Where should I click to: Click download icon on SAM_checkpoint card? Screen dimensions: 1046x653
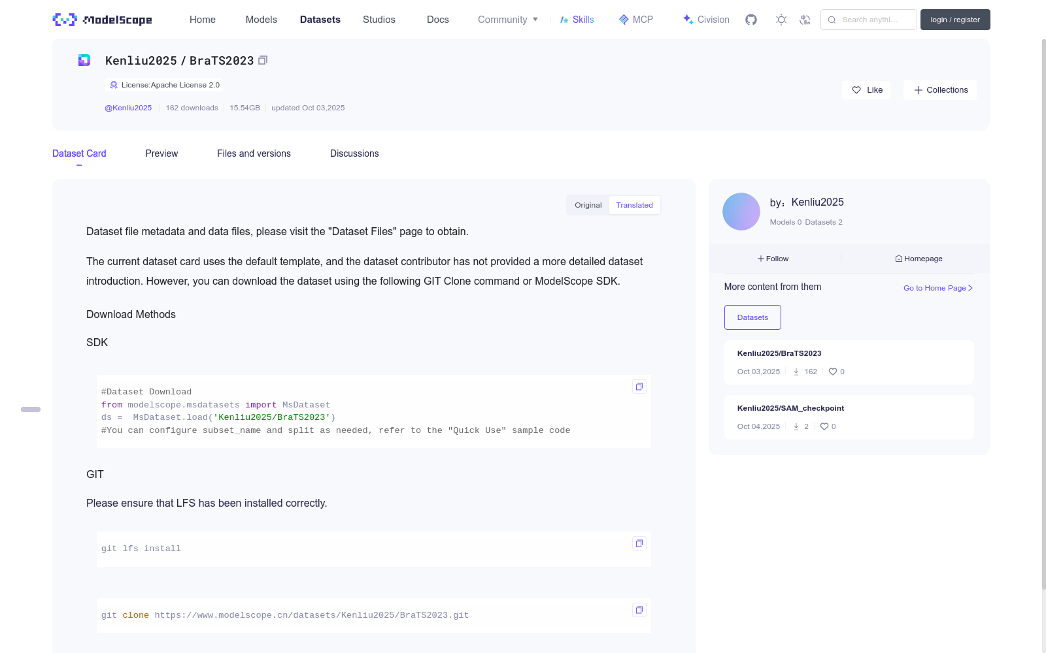(x=796, y=426)
